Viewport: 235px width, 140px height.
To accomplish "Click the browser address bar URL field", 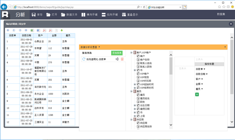I will [x=76, y=7].
